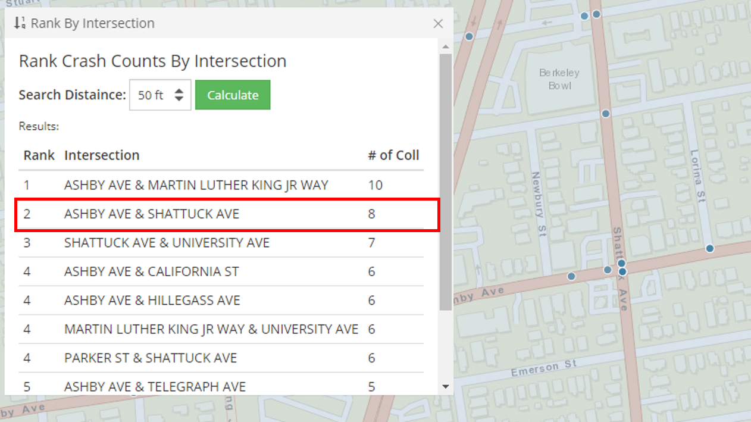Select the Ashby Ave & Shattuck Ave row
This screenshot has height=422, width=751.
221,214
